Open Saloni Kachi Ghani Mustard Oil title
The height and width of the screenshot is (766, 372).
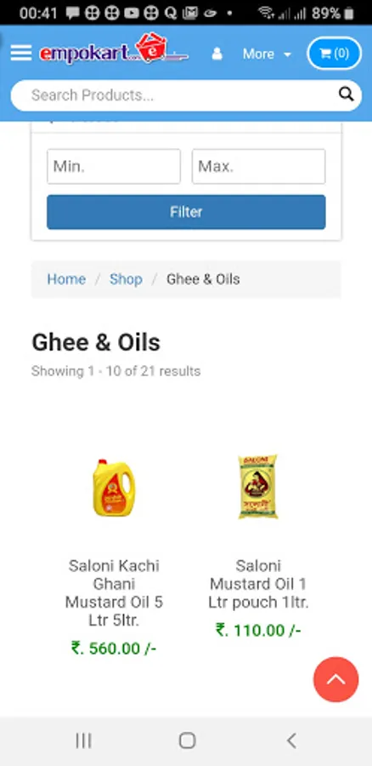click(x=114, y=593)
